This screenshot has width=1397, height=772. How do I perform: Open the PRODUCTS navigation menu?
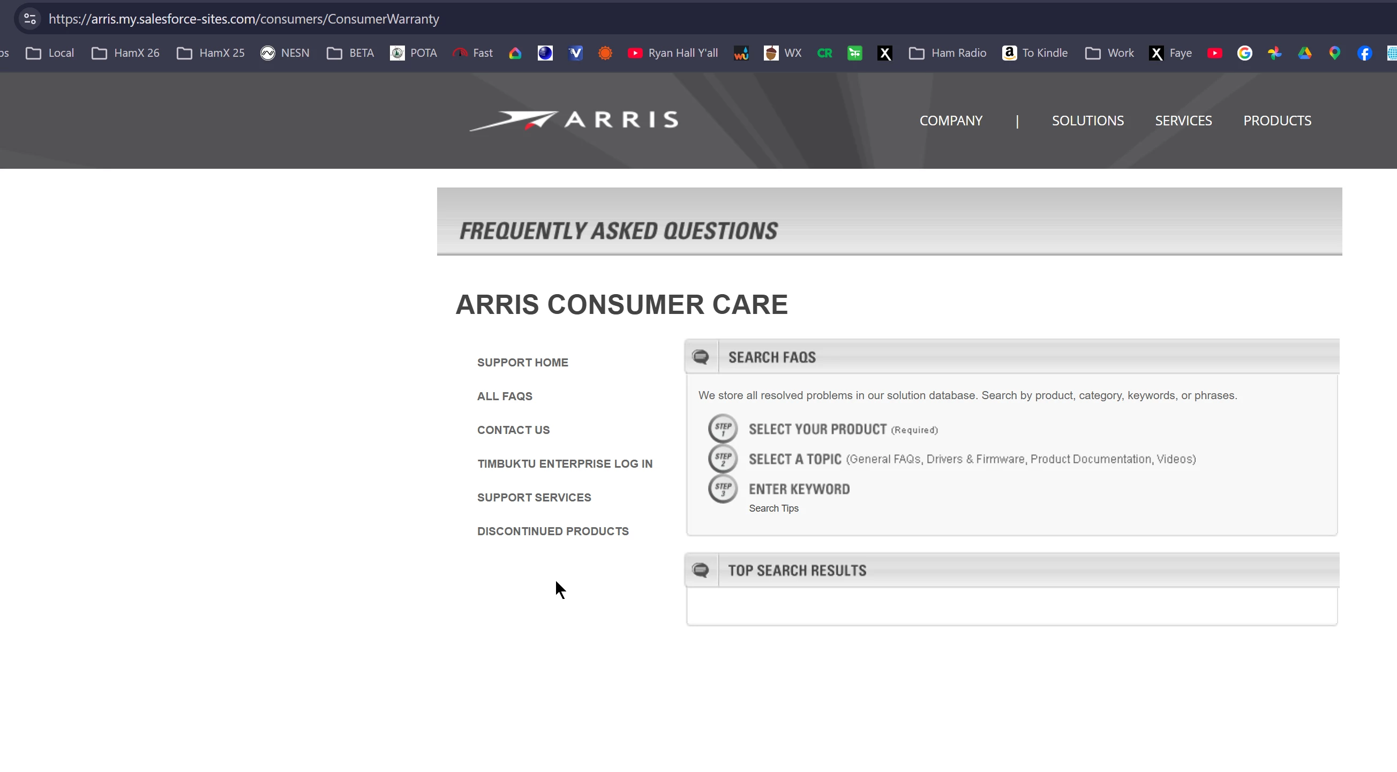click(x=1276, y=121)
